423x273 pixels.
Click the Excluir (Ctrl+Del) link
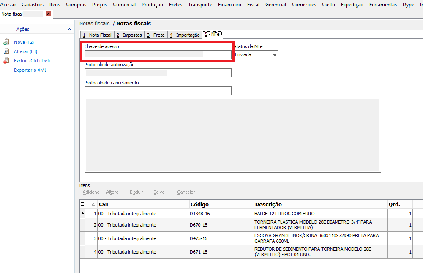pyautogui.click(x=32, y=61)
